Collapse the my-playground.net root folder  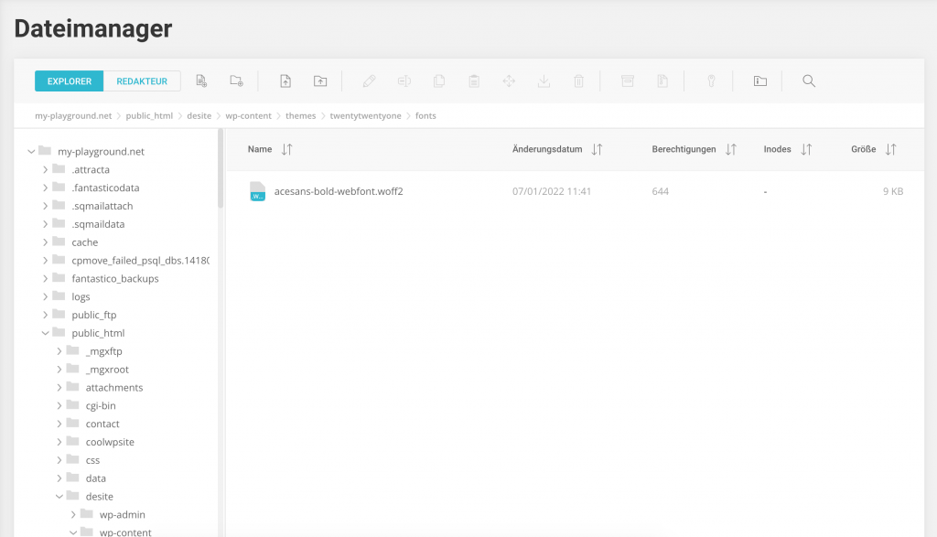(31, 152)
